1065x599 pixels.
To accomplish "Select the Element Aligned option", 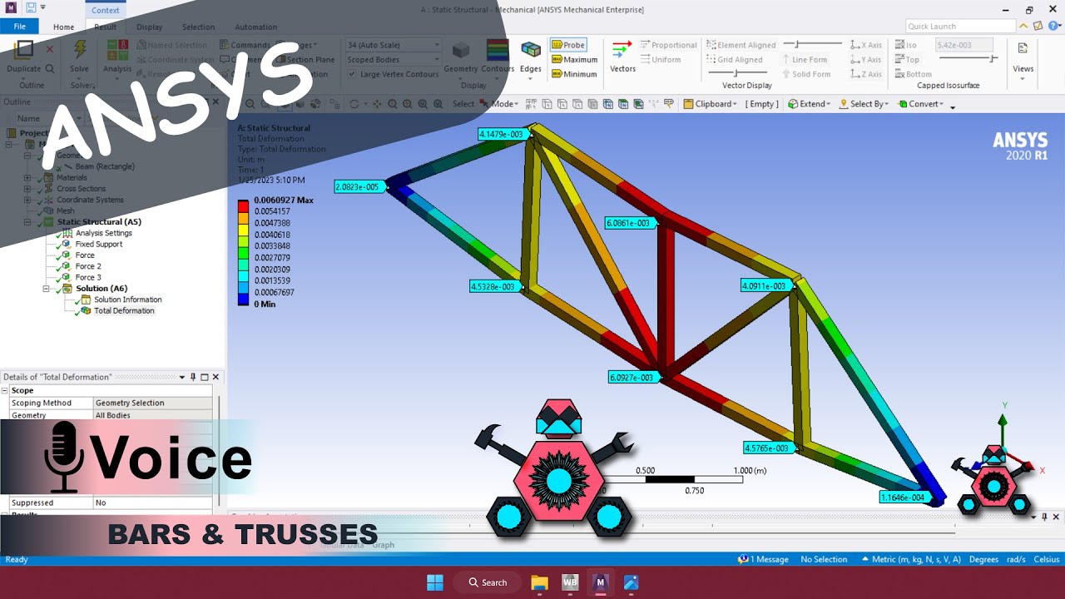I will coord(741,45).
